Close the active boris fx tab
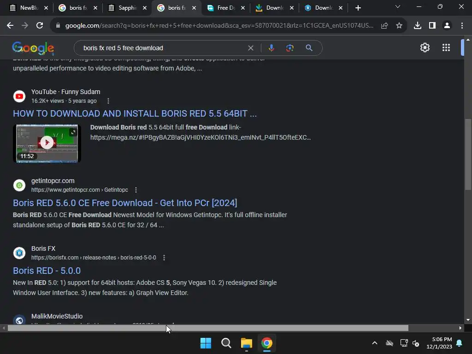Screen dimensions: 472x354 [x=194, y=8]
